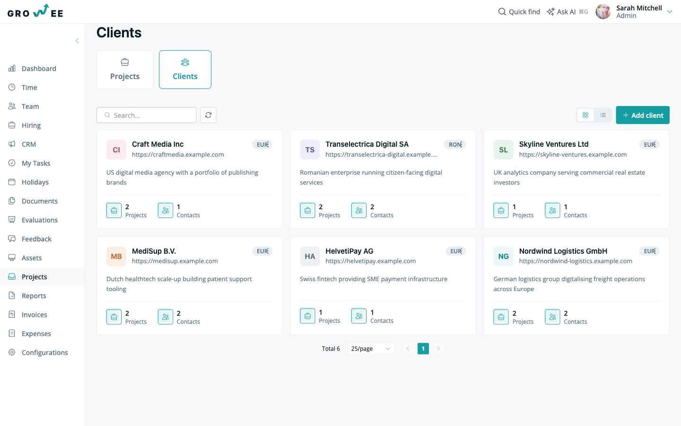Screen dimensions: 681x426
Task: View Nordwind Logistics GmbH contacts icon
Action: pyautogui.click(x=552, y=317)
